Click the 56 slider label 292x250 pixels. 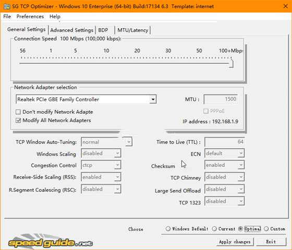pos(22,51)
